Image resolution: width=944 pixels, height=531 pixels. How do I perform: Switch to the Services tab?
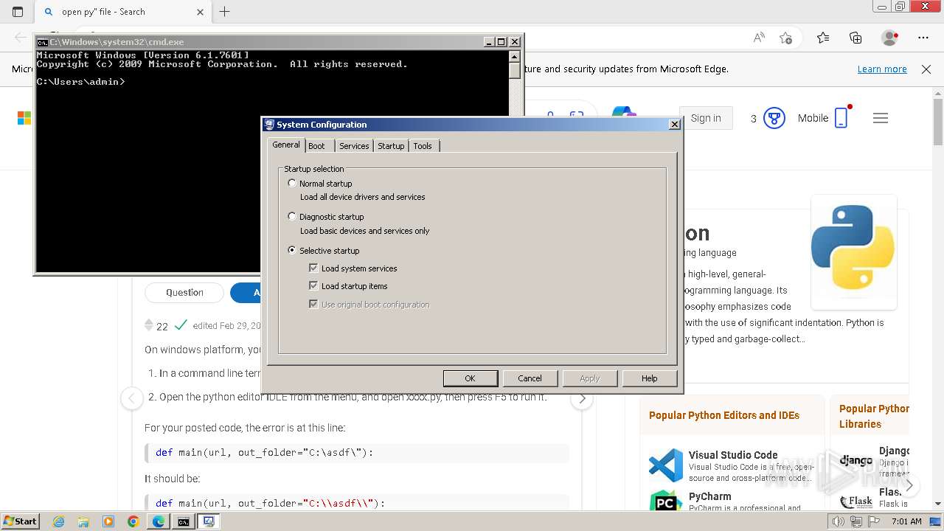pyautogui.click(x=354, y=146)
